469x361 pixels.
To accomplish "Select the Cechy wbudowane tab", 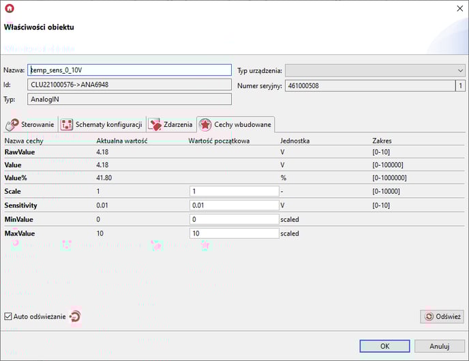I will tap(236, 124).
